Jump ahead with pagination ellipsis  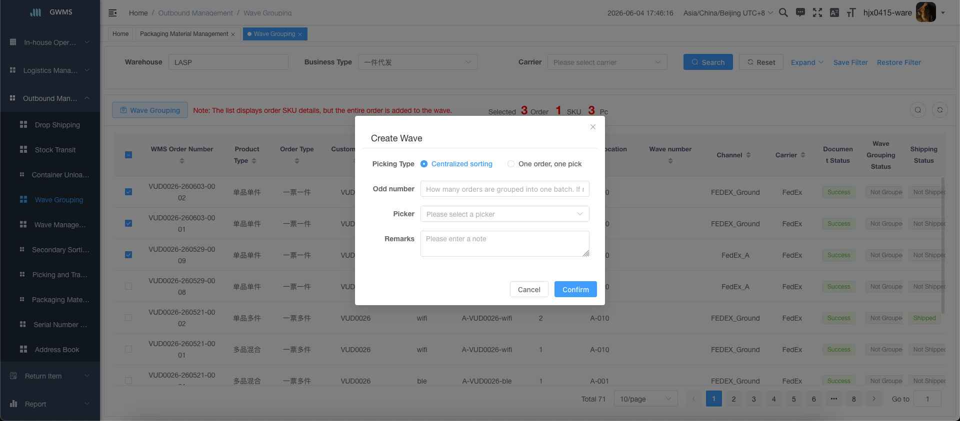tap(834, 399)
